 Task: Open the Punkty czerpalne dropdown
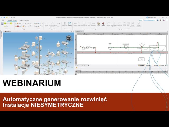pos(139,25)
